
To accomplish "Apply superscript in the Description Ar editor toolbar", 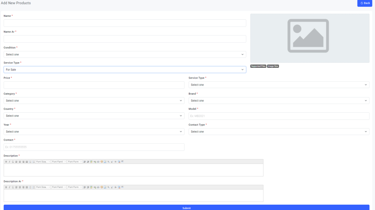I will coord(112,187).
